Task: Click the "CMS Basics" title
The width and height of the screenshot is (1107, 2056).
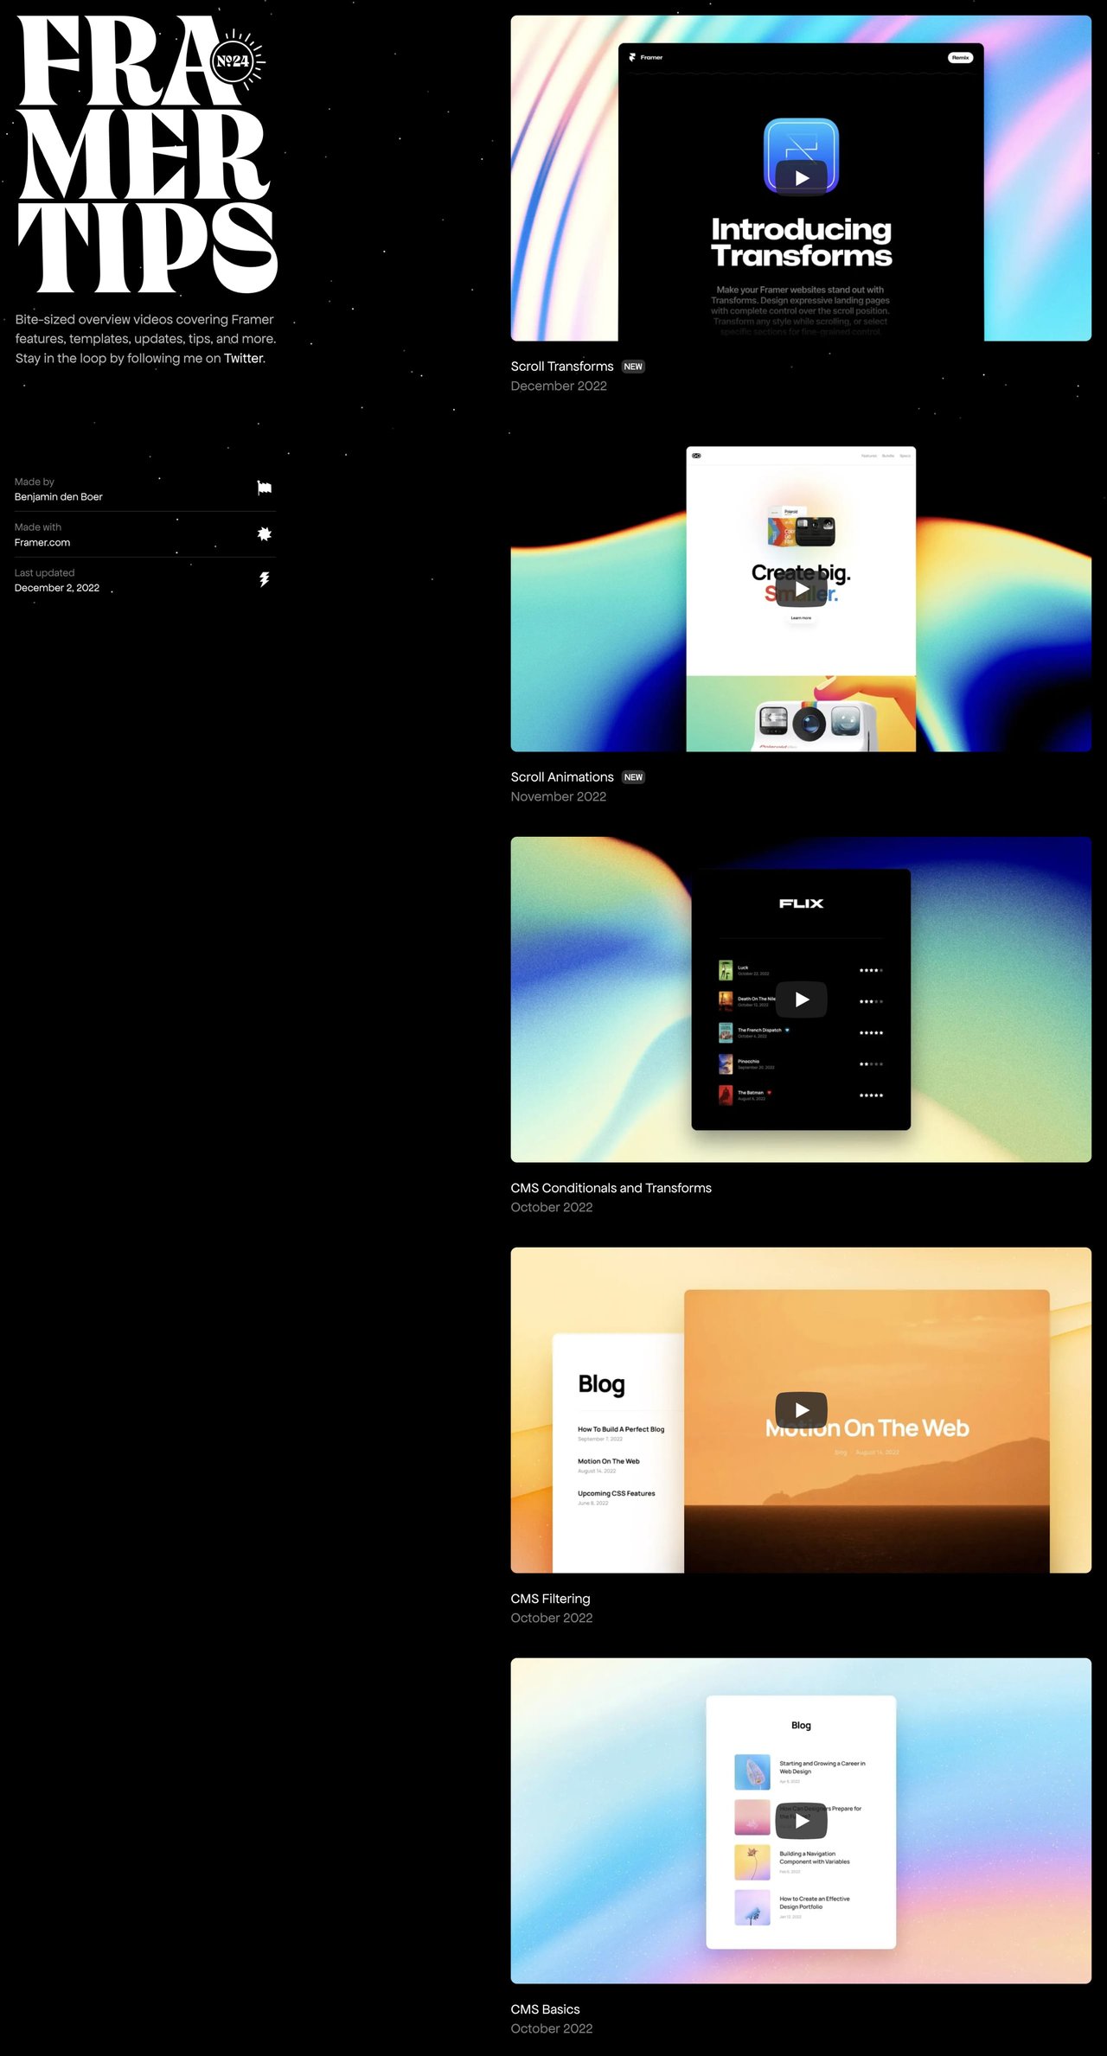Action: point(546,2009)
